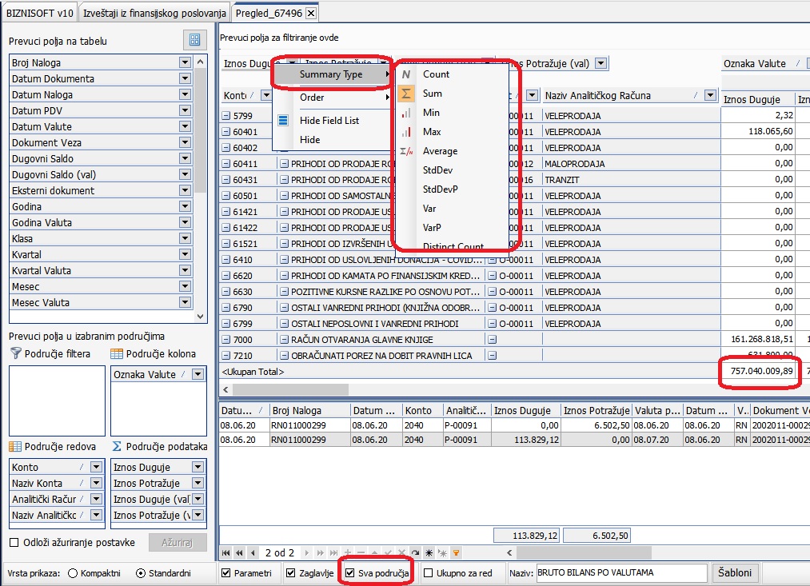Open the Order submenu
810x586 pixels.
(332, 98)
